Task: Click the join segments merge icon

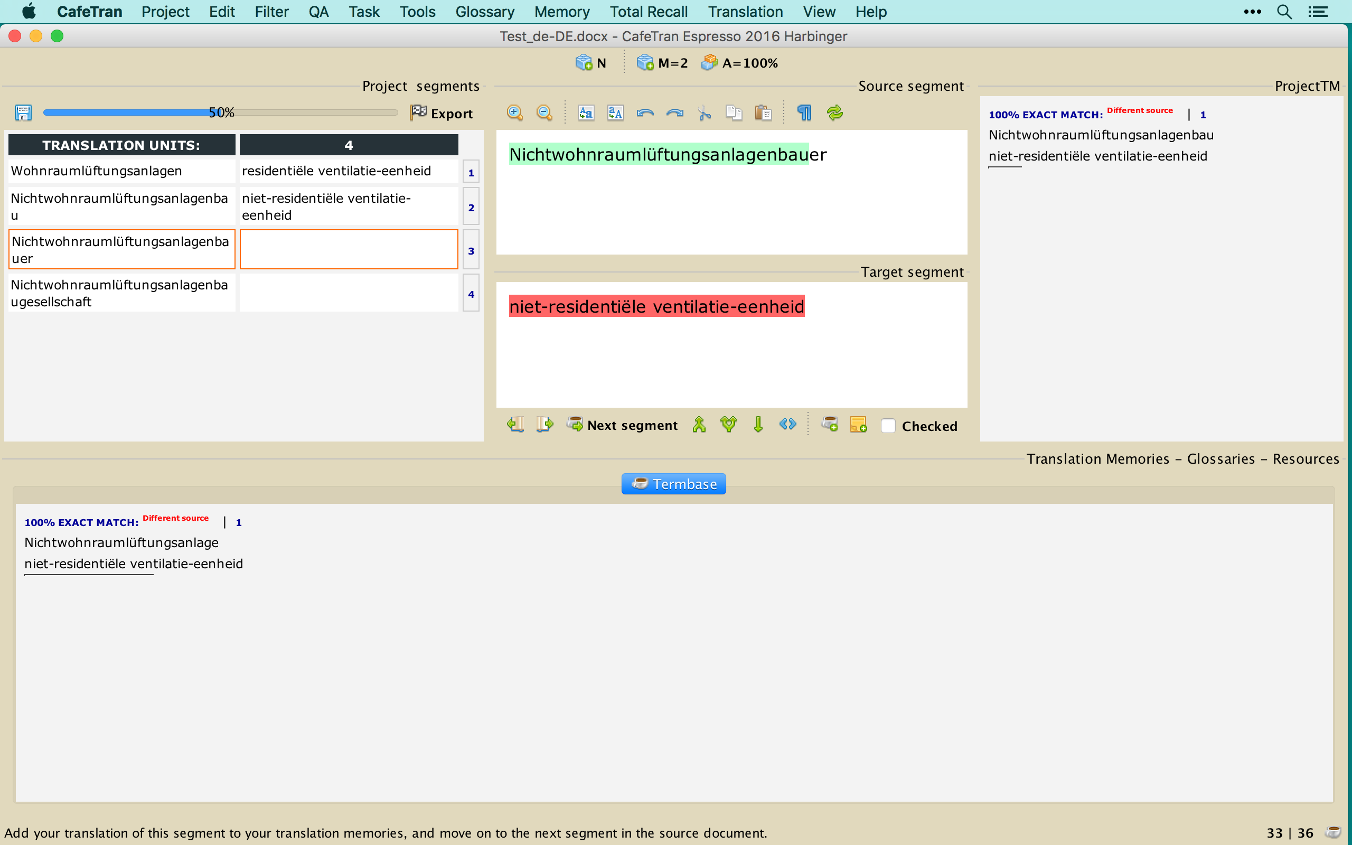Action: click(x=699, y=425)
